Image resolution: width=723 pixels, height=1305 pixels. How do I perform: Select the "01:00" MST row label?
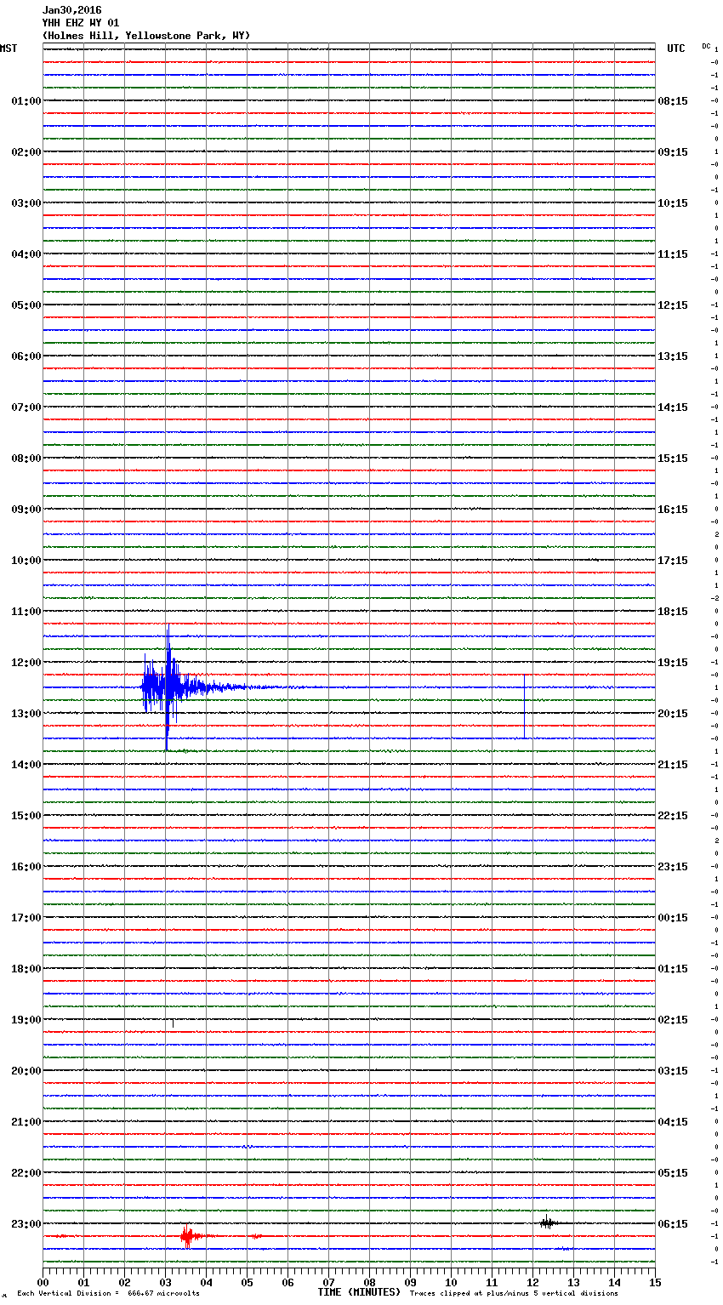coord(26,101)
